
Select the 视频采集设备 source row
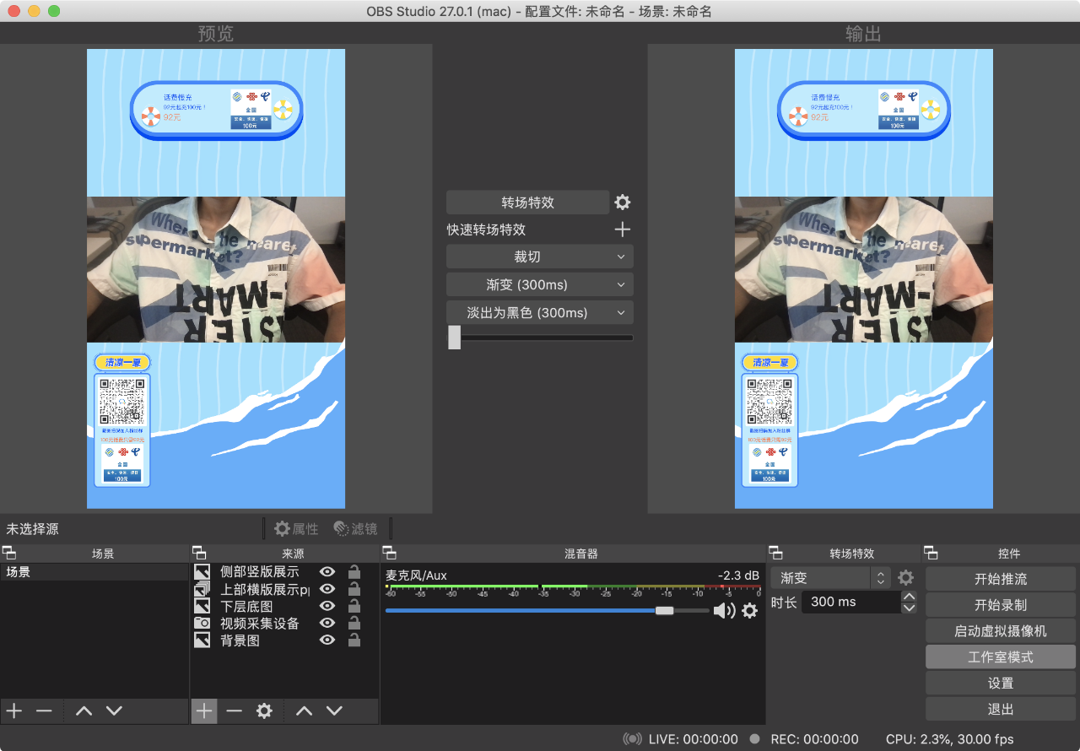click(284, 624)
